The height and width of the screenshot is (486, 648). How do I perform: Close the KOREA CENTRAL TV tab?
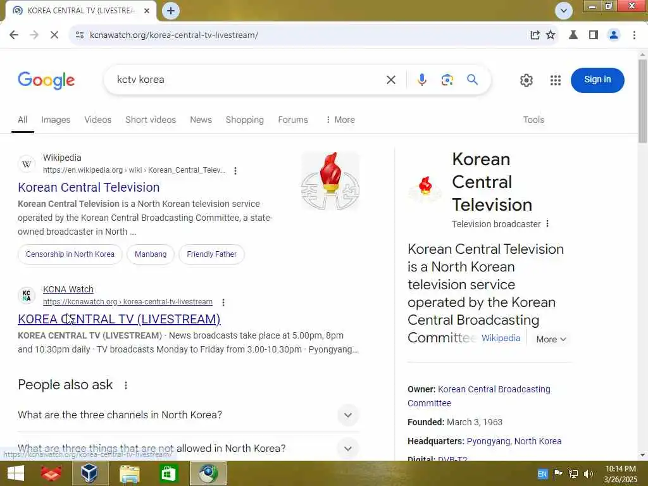click(x=147, y=11)
